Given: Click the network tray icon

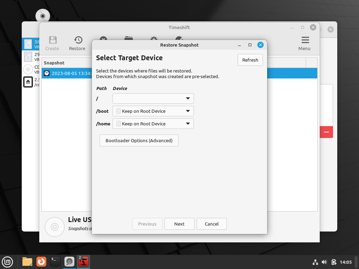Looking at the screenshot, I should 315,262.
